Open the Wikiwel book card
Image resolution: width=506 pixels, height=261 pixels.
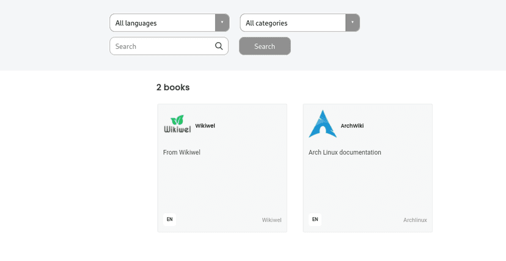[222, 183]
